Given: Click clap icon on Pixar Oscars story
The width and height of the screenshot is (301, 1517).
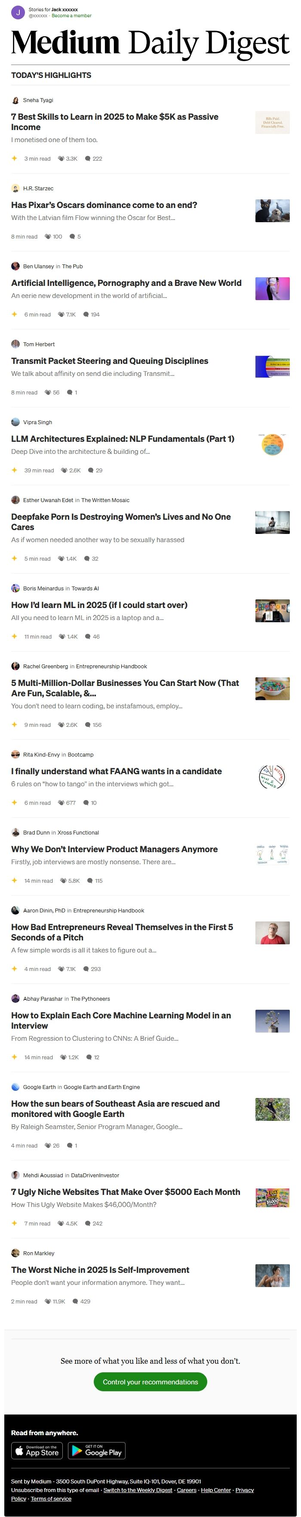Looking at the screenshot, I should pos(48,237).
